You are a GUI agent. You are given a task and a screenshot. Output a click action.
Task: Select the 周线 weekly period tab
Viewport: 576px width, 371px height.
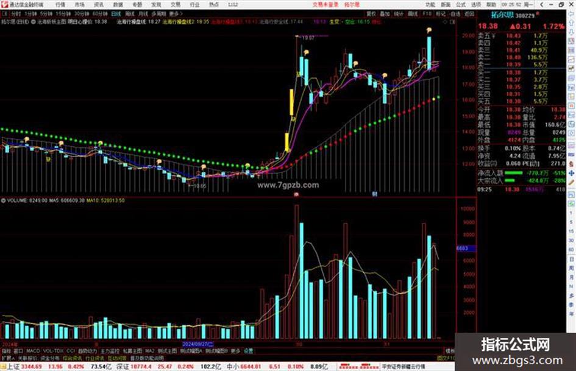130,14
